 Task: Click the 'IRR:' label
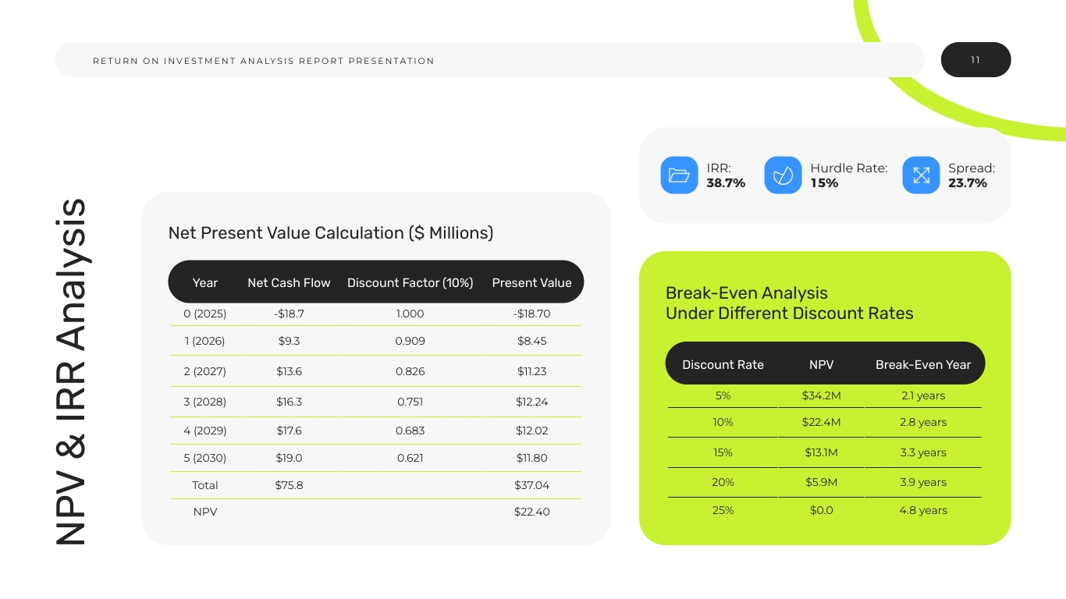(x=719, y=168)
